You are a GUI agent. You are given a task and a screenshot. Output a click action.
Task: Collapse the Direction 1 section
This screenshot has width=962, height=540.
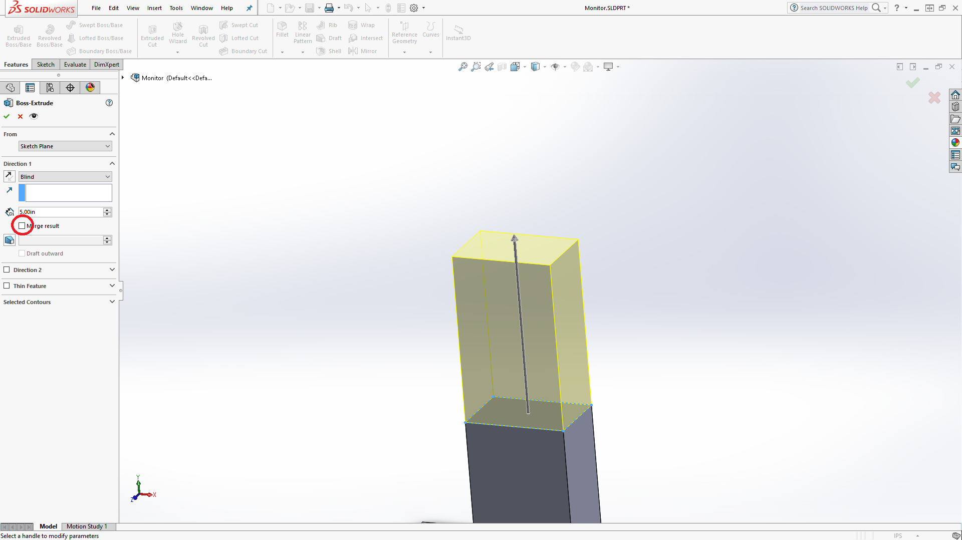tap(112, 163)
